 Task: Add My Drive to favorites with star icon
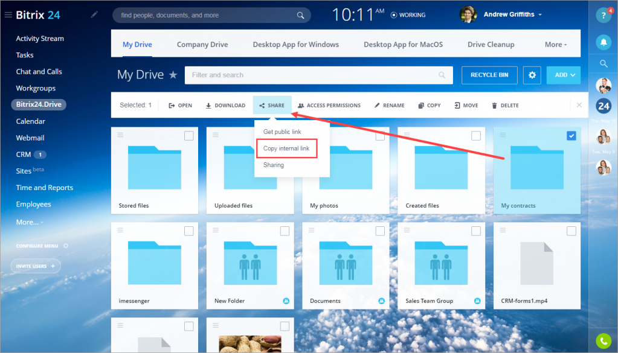(x=173, y=74)
